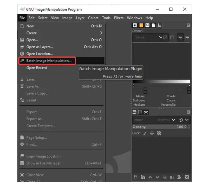Screen dimensions: 208x185
Task: Select logarithmic histogram display button
Action: (x=172, y=37)
